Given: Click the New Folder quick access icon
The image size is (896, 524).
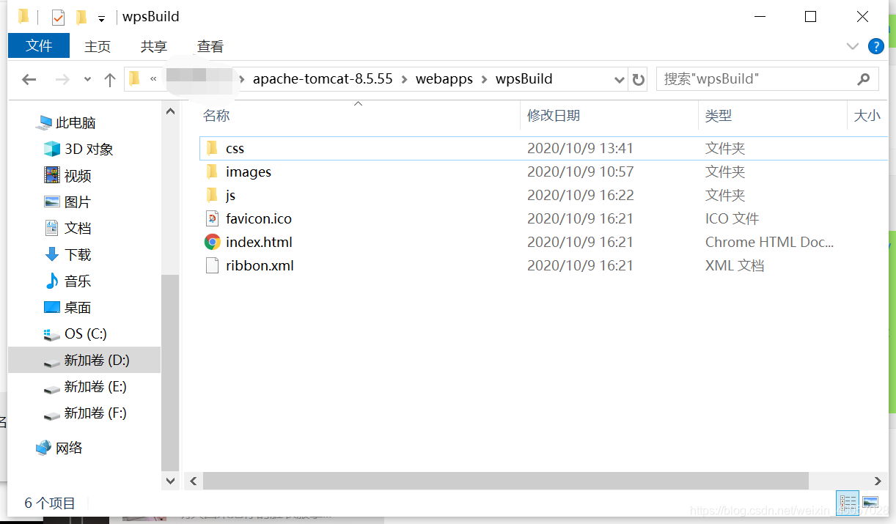Looking at the screenshot, I should click(81, 17).
